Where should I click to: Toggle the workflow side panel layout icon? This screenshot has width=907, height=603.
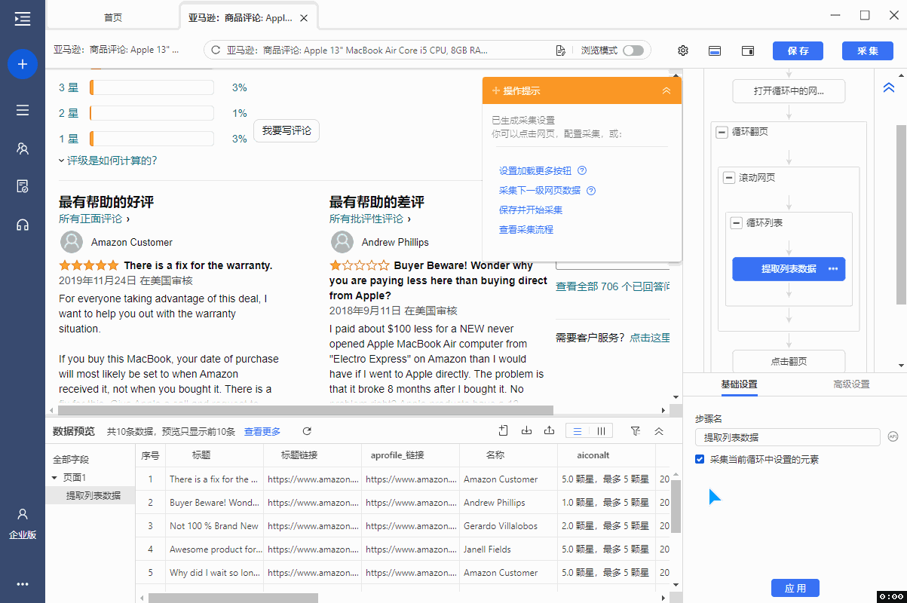748,51
